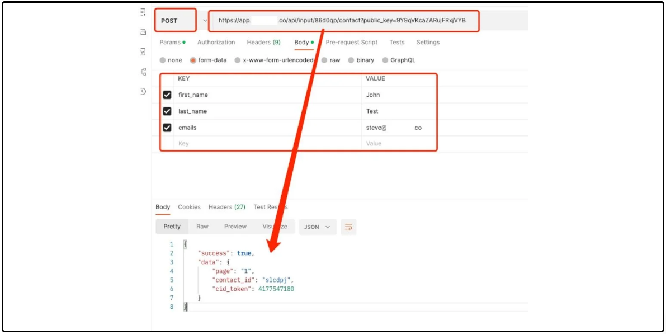Open the JSON response format dropdown
The width and height of the screenshot is (666, 334).
point(318,227)
